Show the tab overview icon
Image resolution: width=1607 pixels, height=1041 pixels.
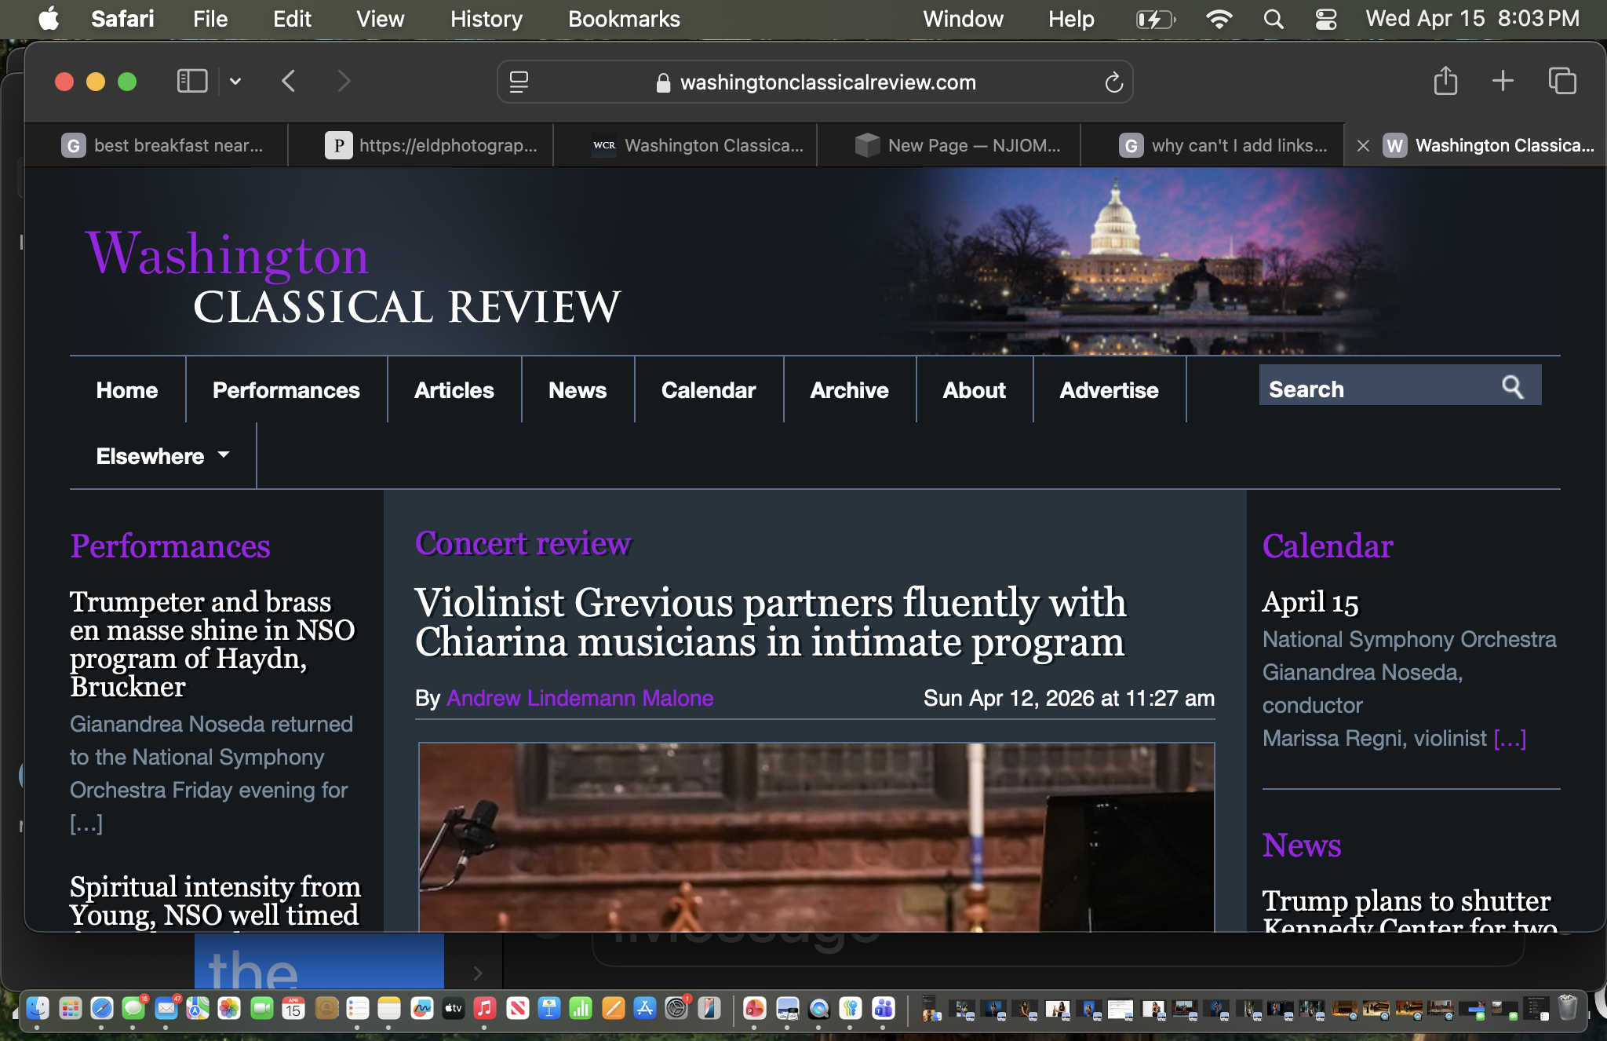pyautogui.click(x=1561, y=81)
